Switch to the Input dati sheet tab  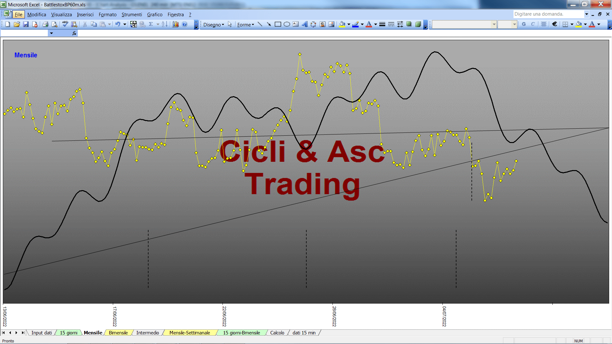pyautogui.click(x=41, y=333)
